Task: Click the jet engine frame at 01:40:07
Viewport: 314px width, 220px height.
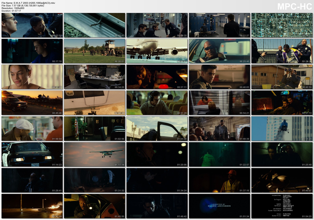Action: pos(282,180)
